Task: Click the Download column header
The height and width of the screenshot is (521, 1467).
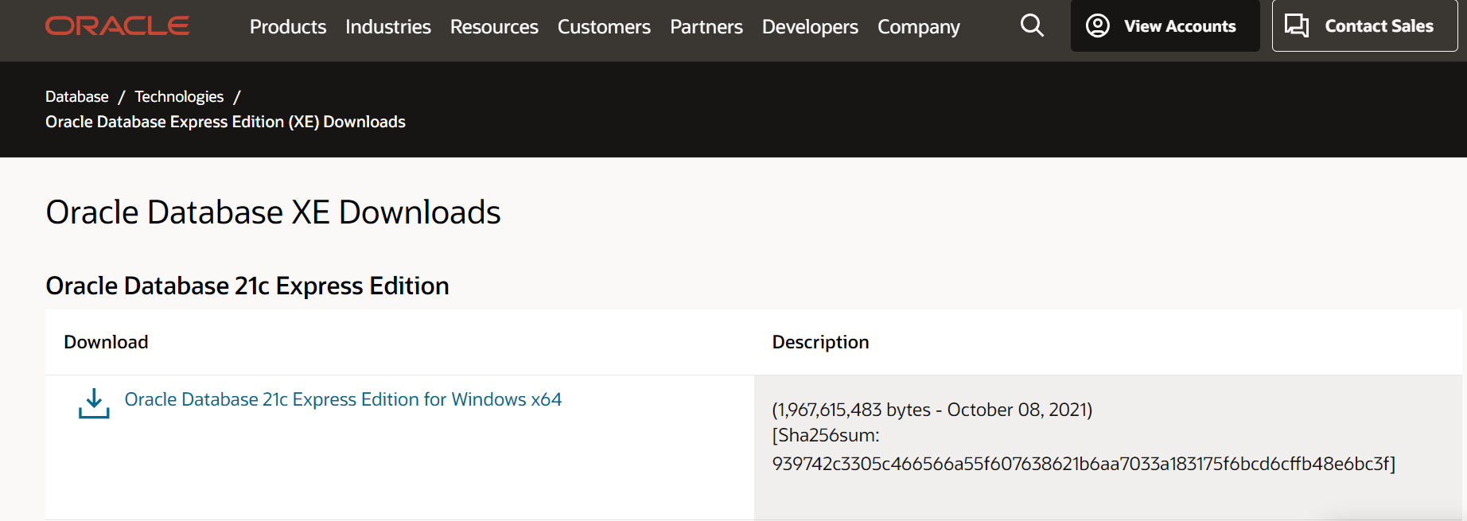Action: click(106, 342)
